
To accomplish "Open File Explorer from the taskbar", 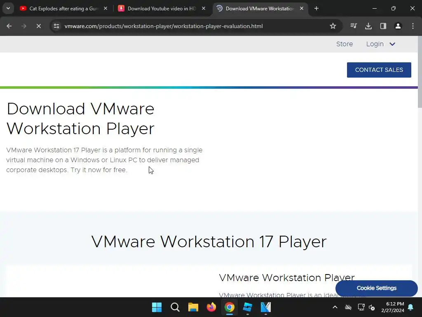I will [x=193, y=307].
